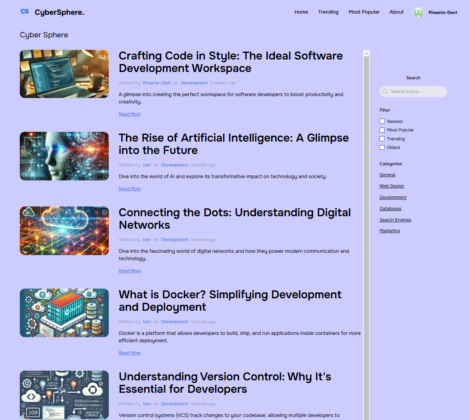Click Read More on the Docker article

point(129,352)
